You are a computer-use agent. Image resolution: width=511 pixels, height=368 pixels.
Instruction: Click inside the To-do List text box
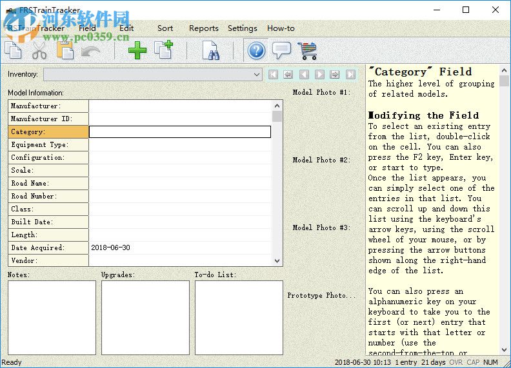tap(239, 318)
